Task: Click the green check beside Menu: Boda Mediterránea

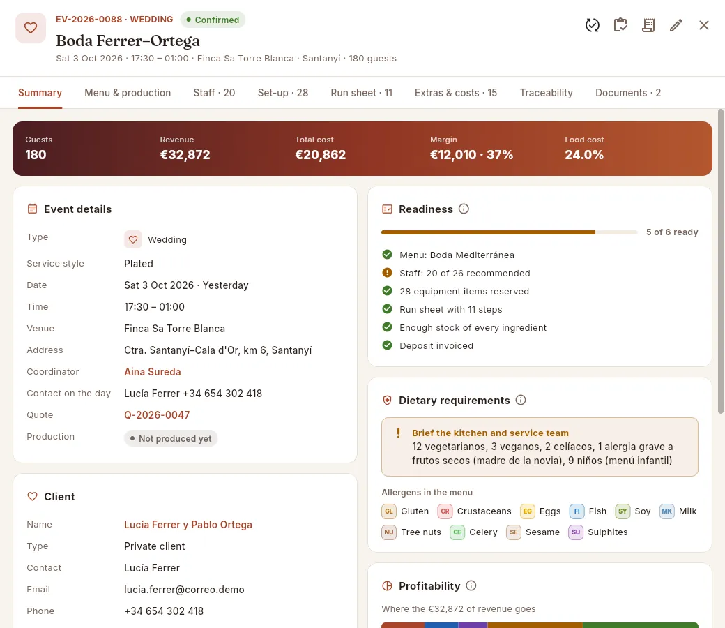Action: [387, 255]
